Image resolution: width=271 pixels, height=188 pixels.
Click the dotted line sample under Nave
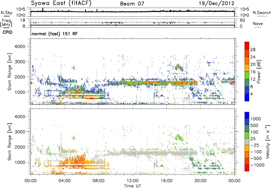pos(258,27)
